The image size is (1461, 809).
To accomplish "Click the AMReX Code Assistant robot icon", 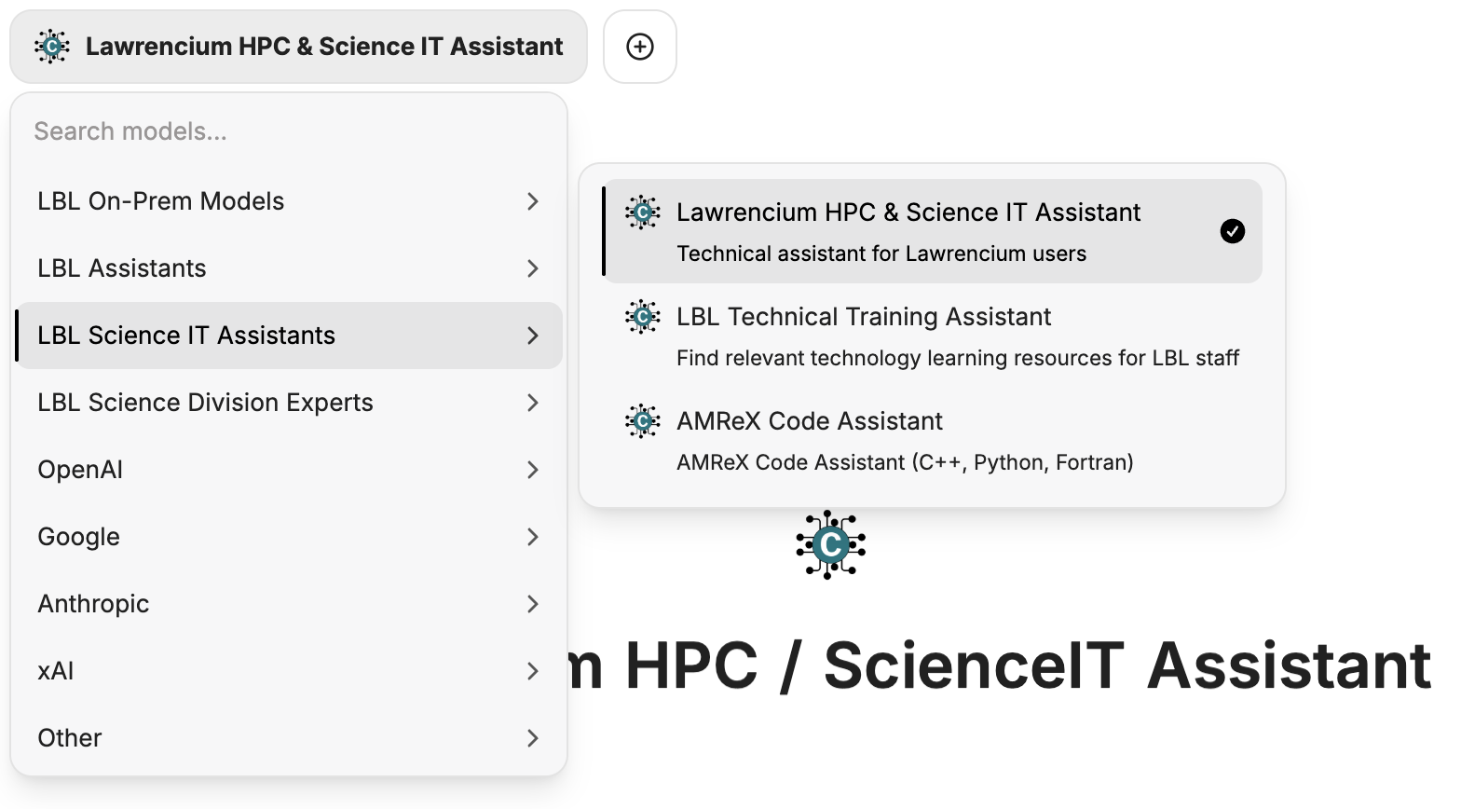I will click(642, 421).
